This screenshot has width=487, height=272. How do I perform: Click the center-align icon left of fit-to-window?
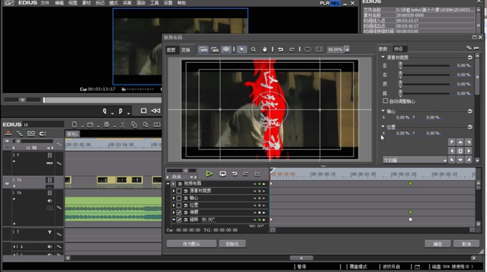coord(307,49)
